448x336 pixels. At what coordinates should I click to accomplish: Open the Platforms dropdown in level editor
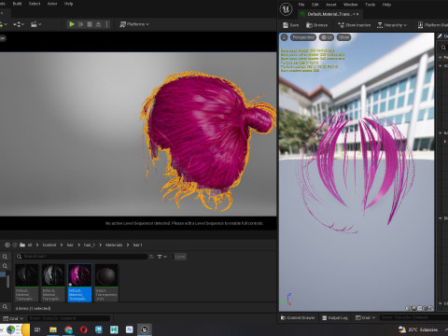pos(134,24)
